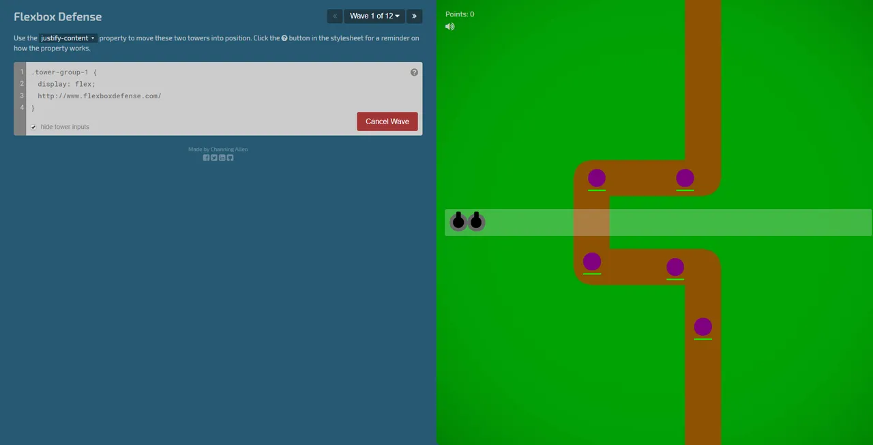Select the second tower in the group
Image resolution: width=873 pixels, height=445 pixels.
click(476, 222)
